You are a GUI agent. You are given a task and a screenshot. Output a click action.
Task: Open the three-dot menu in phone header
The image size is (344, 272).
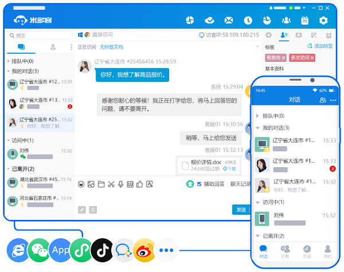(x=333, y=100)
